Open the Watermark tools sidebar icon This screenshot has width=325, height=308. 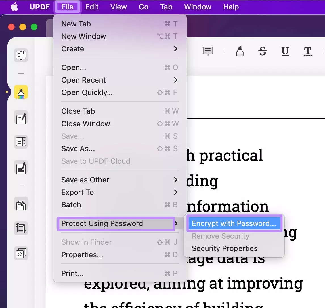coord(21,253)
